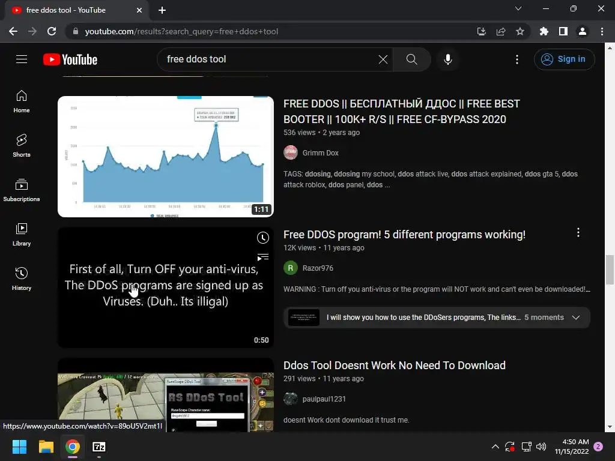
Task: Bookmark this page with star icon
Action: [520, 31]
